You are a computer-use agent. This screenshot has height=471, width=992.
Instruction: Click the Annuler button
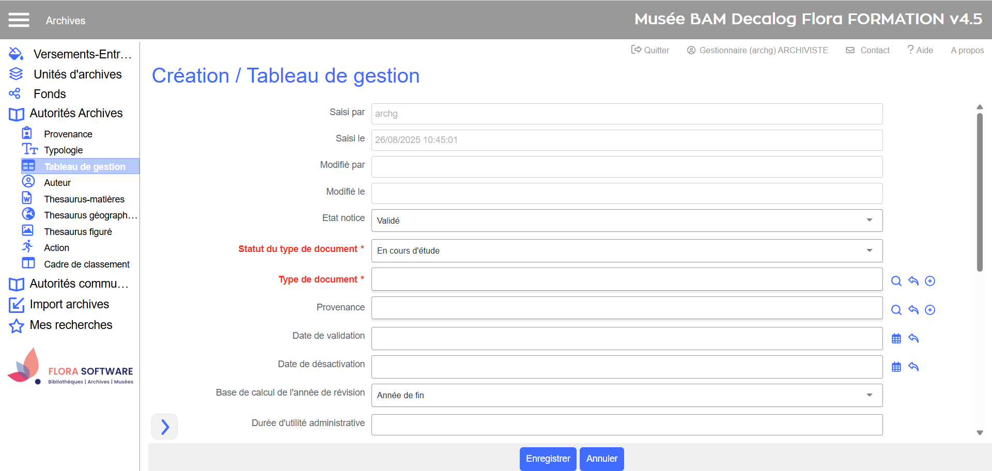(x=601, y=459)
